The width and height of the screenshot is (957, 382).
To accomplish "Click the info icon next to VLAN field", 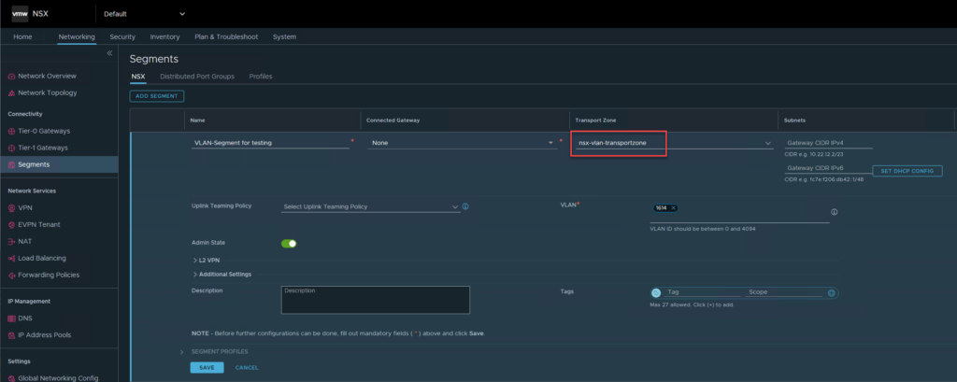I will tap(834, 212).
